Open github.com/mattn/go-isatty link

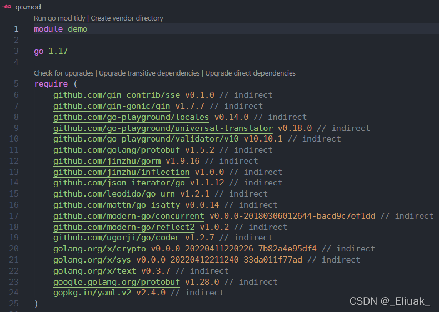[117, 205]
